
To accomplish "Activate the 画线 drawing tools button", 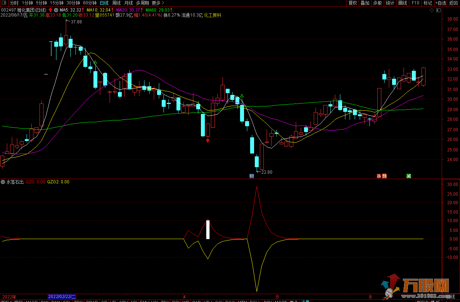I will coord(403,3).
